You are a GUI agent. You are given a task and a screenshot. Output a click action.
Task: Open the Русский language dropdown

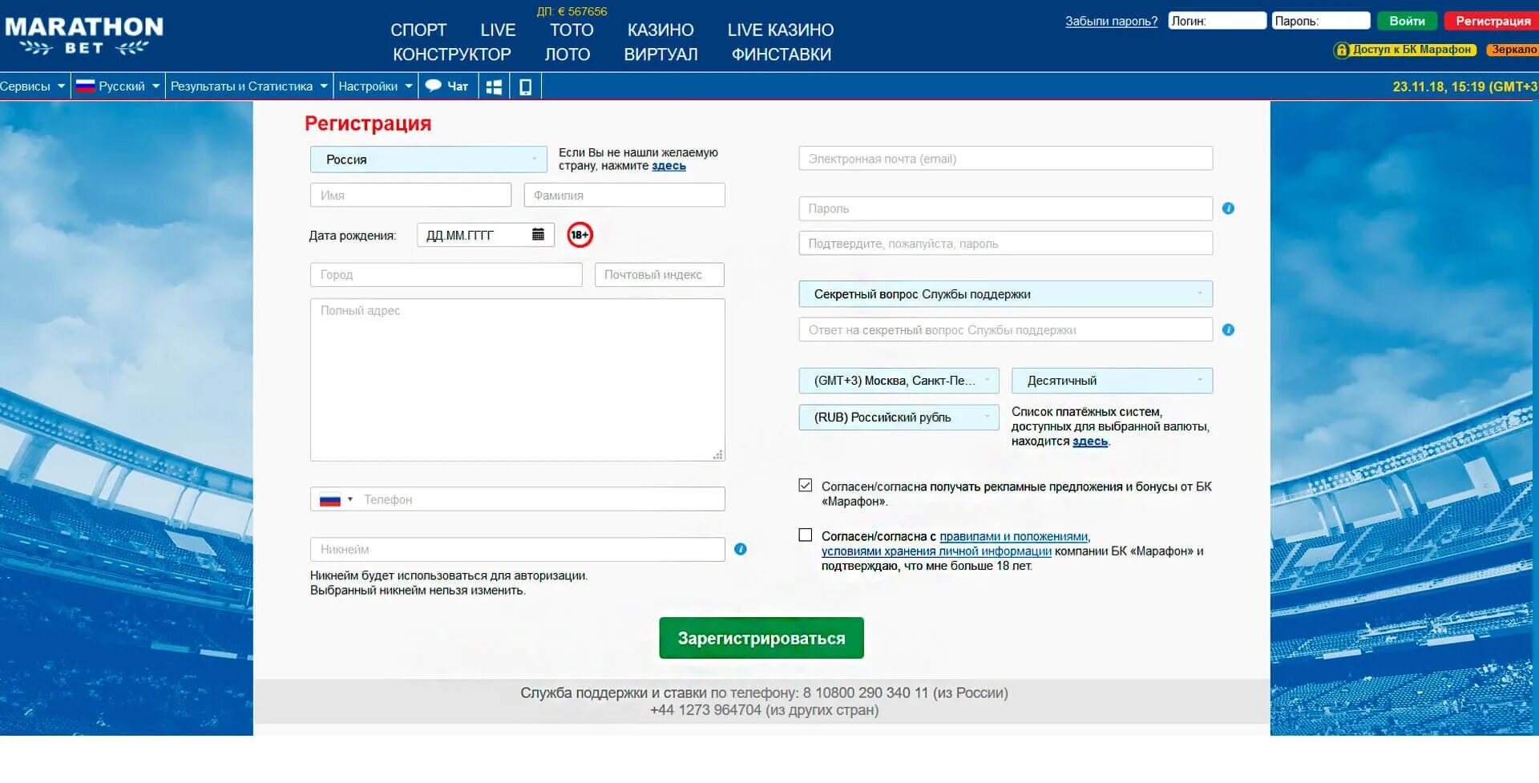tap(119, 86)
